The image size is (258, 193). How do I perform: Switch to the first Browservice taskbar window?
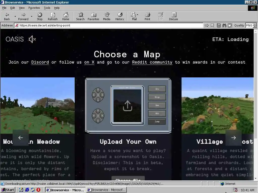coord(66,190)
